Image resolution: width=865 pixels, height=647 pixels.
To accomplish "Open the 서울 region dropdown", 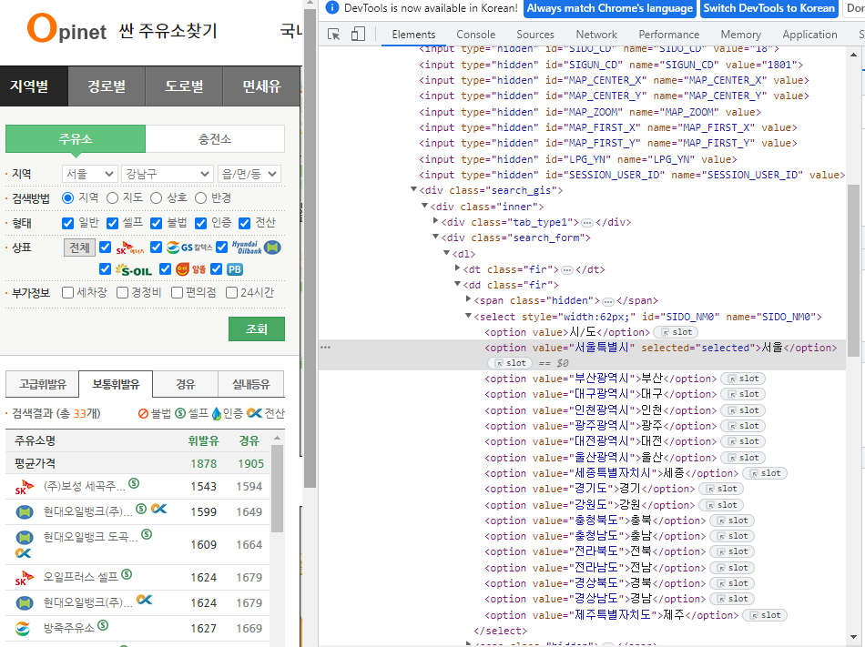I will tap(90, 173).
